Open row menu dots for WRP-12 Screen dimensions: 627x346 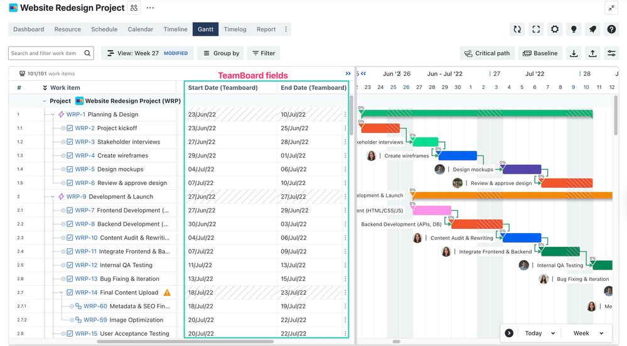345,265
